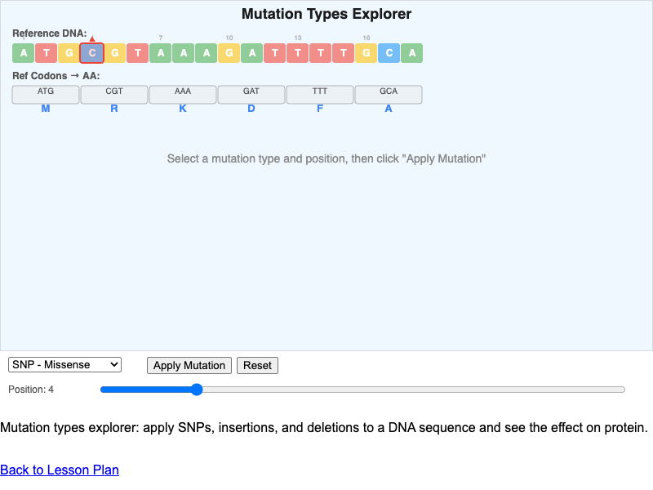
Task: Select the GAT codon box
Action: click(251, 94)
